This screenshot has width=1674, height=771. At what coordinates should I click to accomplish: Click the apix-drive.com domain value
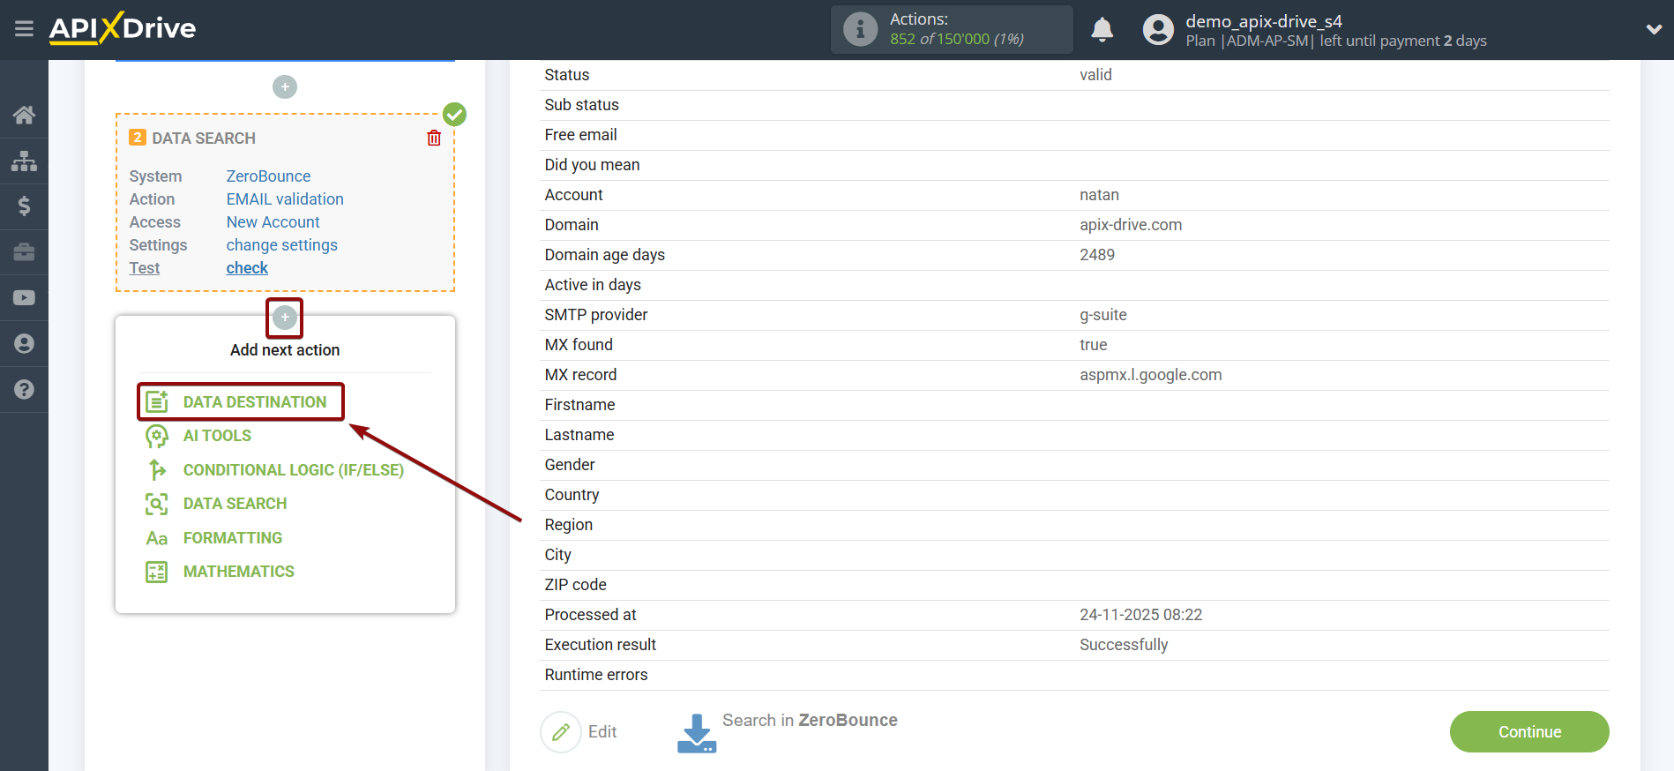pyautogui.click(x=1131, y=225)
